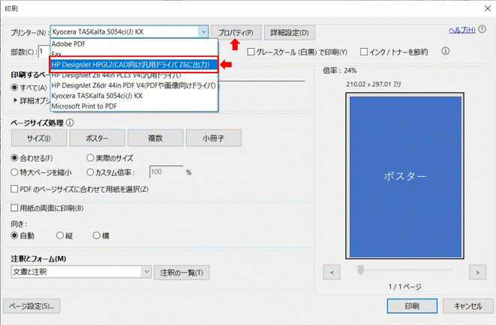
Task: Click the preview page slider handle
Action: 360,270
